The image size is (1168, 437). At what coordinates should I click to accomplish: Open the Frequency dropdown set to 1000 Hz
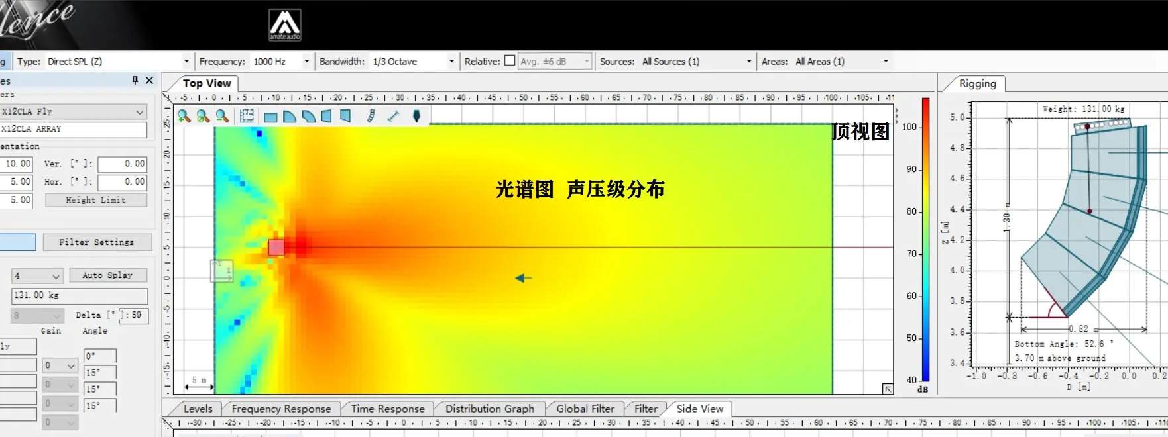(306, 62)
